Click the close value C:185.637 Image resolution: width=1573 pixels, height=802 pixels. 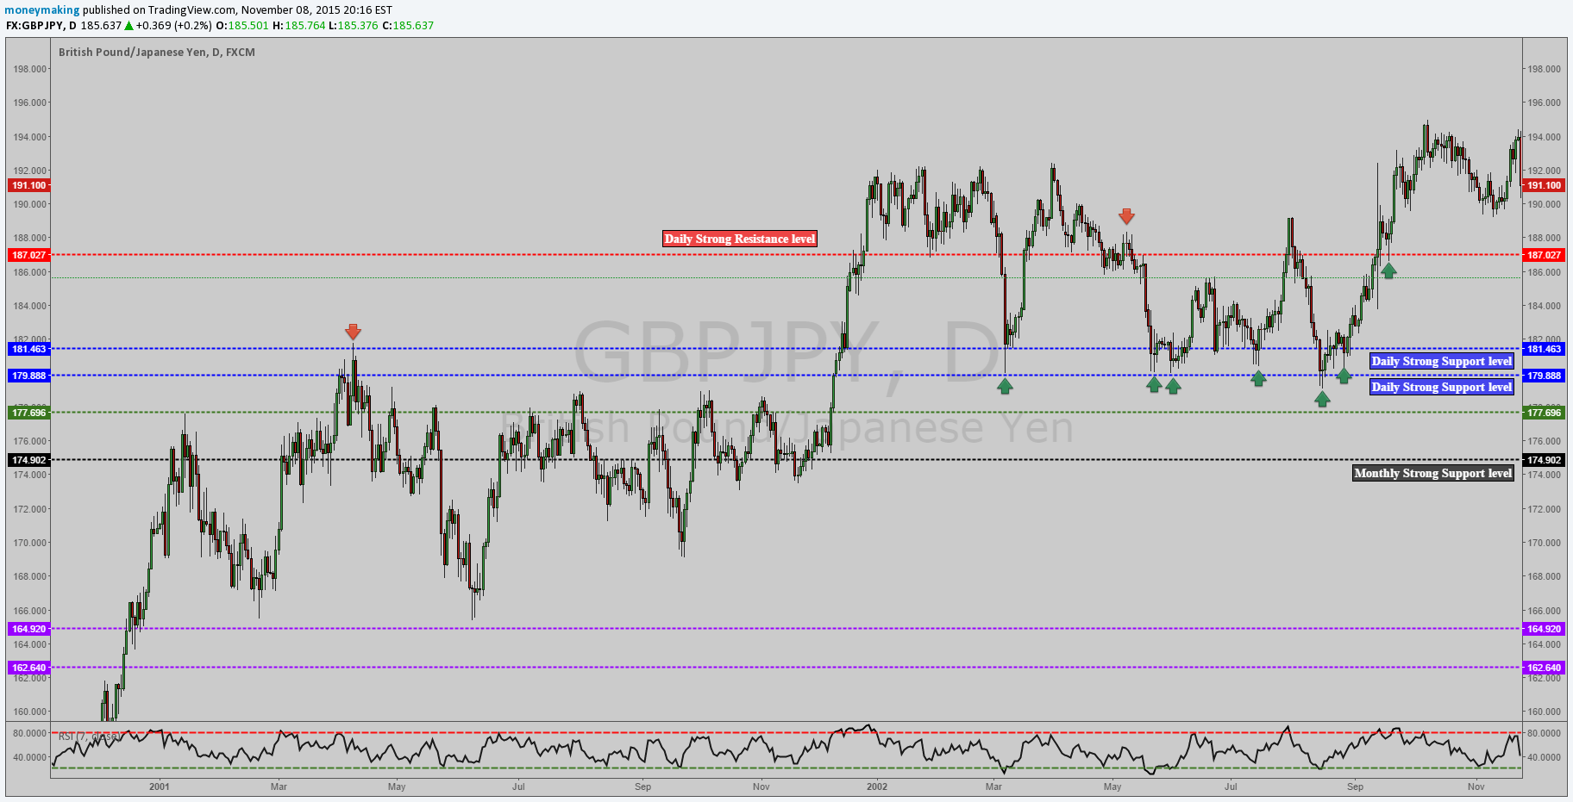point(408,26)
